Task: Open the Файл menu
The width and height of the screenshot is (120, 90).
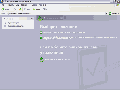Action: 3,5
